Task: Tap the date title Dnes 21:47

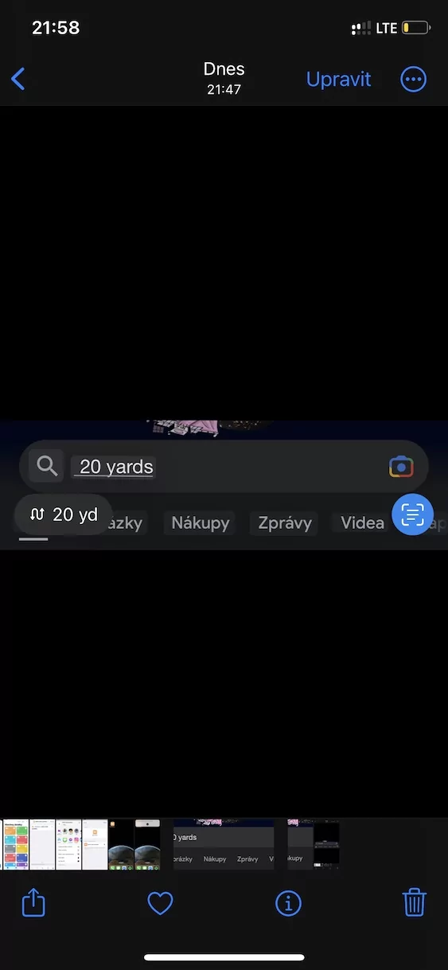Action: click(224, 78)
